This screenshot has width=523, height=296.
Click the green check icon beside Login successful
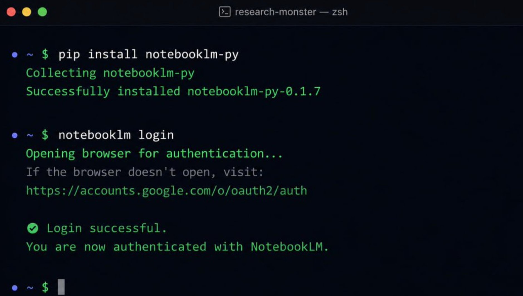[x=33, y=228]
